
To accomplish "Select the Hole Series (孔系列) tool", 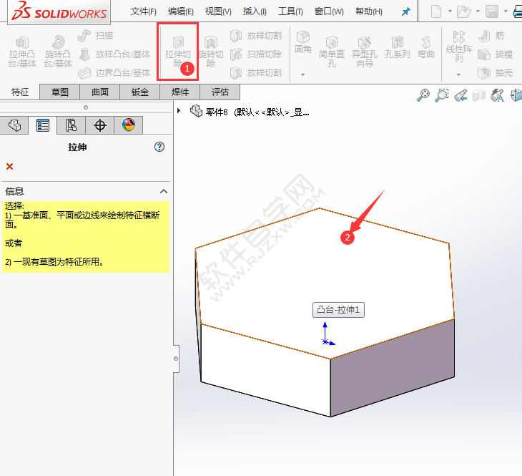I will tap(397, 47).
